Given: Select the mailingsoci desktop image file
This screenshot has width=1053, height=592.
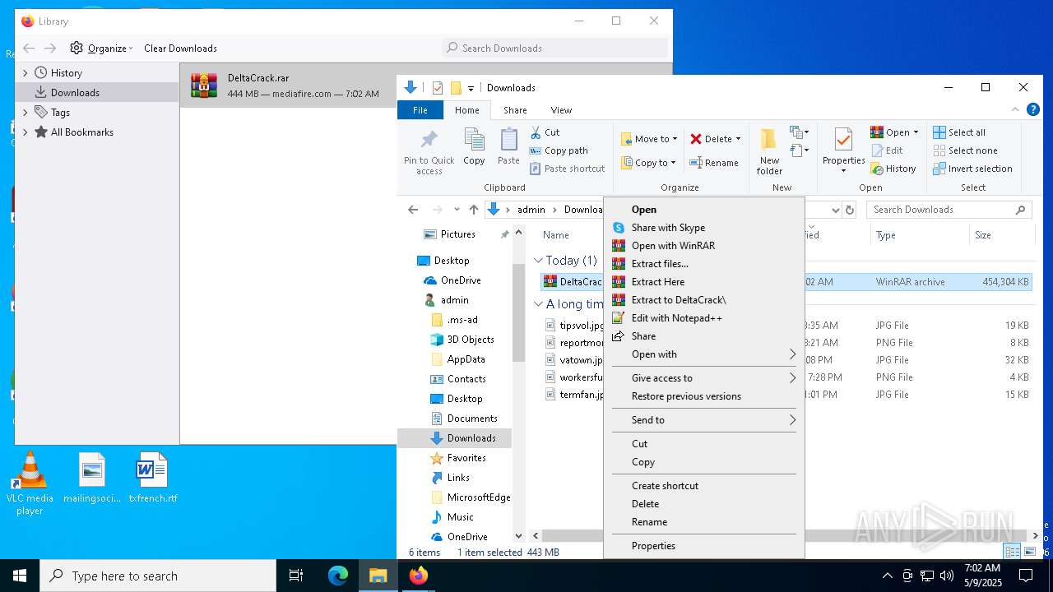Looking at the screenshot, I should click(92, 478).
